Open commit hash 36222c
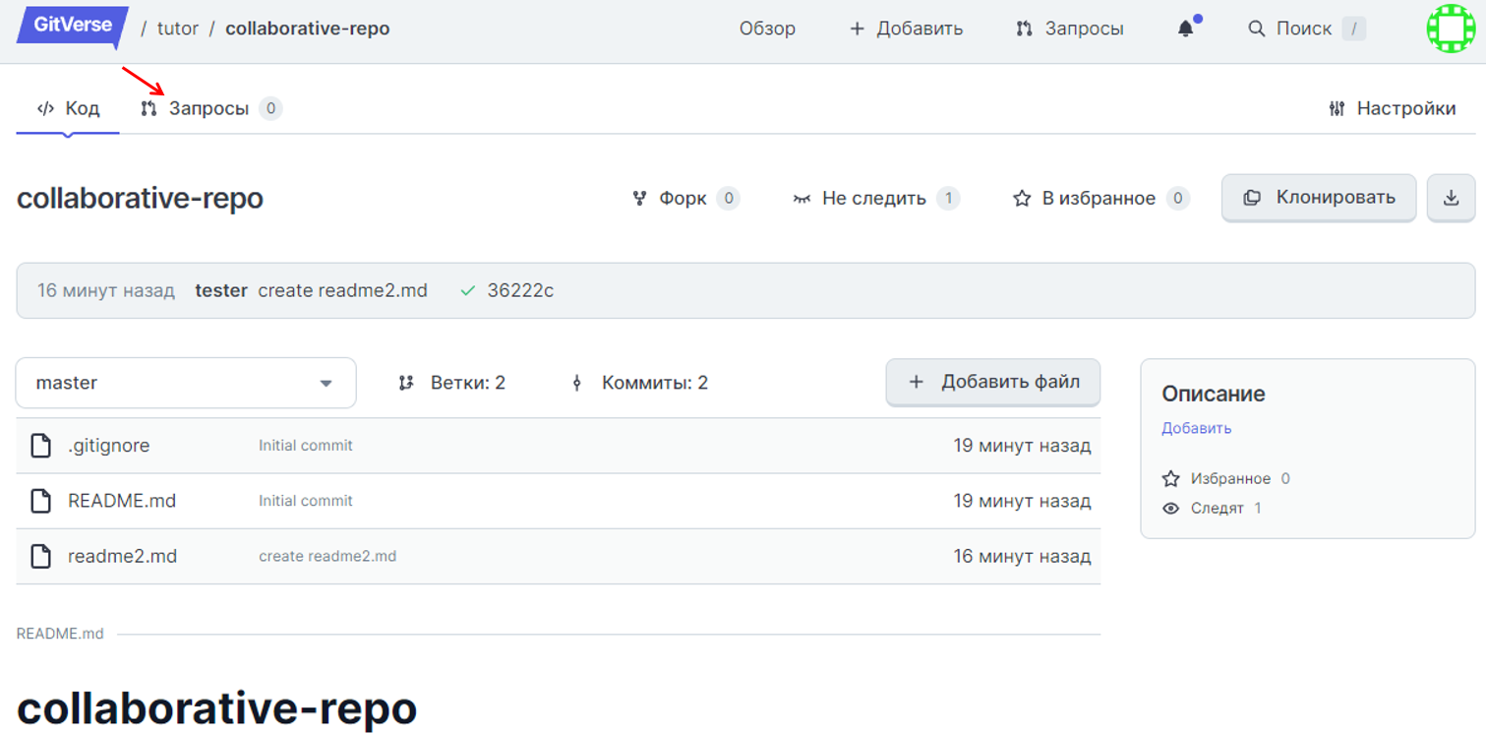This screenshot has width=1486, height=733. click(x=520, y=290)
